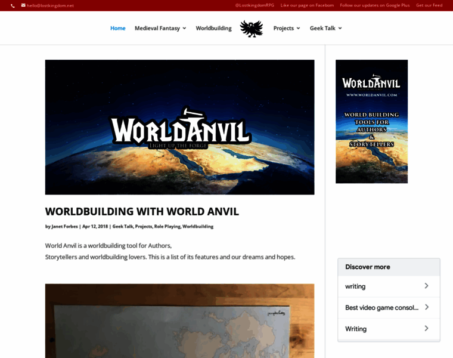Click the phone icon in top bar
This screenshot has width=453, height=358.
(13, 5)
